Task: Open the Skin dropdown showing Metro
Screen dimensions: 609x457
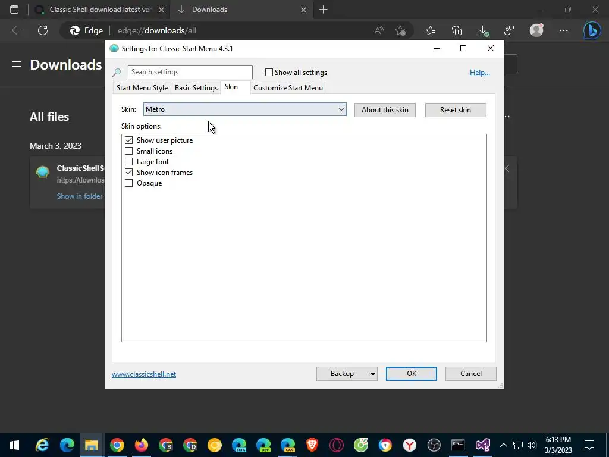Action: pos(244,109)
